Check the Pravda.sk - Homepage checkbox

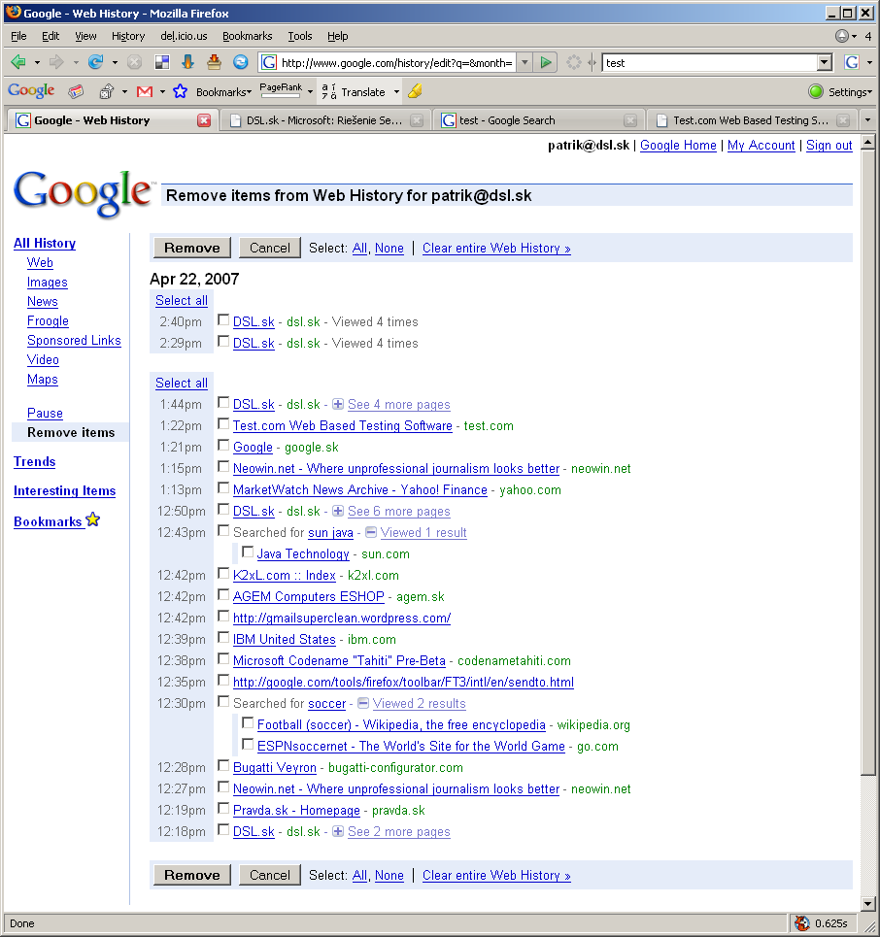[223, 809]
